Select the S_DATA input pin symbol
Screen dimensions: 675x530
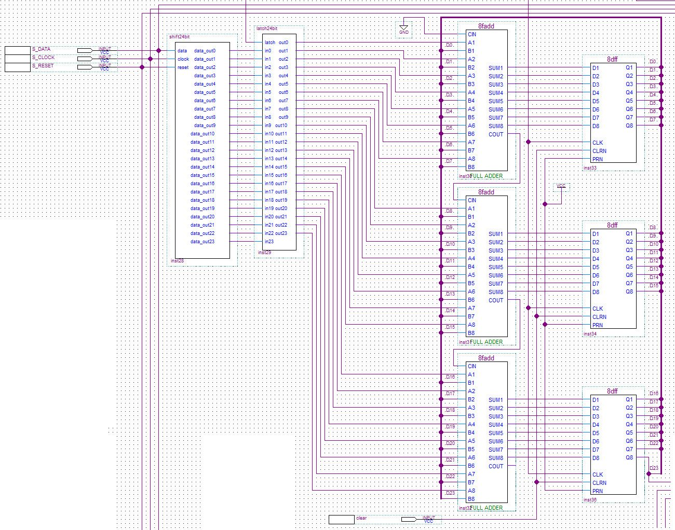coord(85,50)
